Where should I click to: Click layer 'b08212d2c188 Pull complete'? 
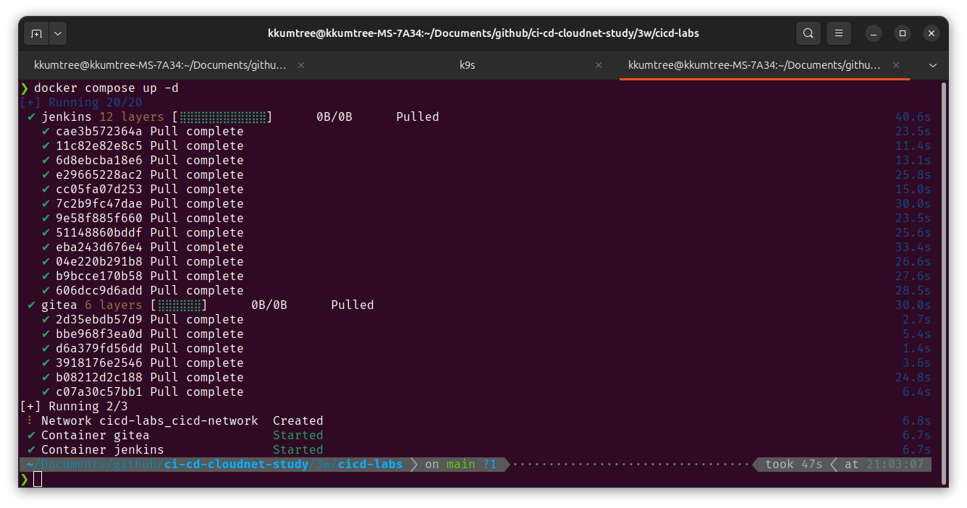[x=143, y=378]
